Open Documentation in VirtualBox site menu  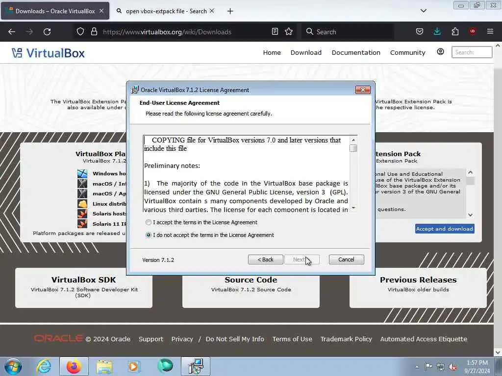(x=356, y=52)
